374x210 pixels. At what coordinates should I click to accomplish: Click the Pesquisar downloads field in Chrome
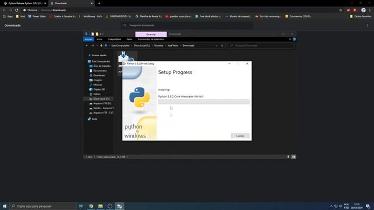tap(188, 26)
